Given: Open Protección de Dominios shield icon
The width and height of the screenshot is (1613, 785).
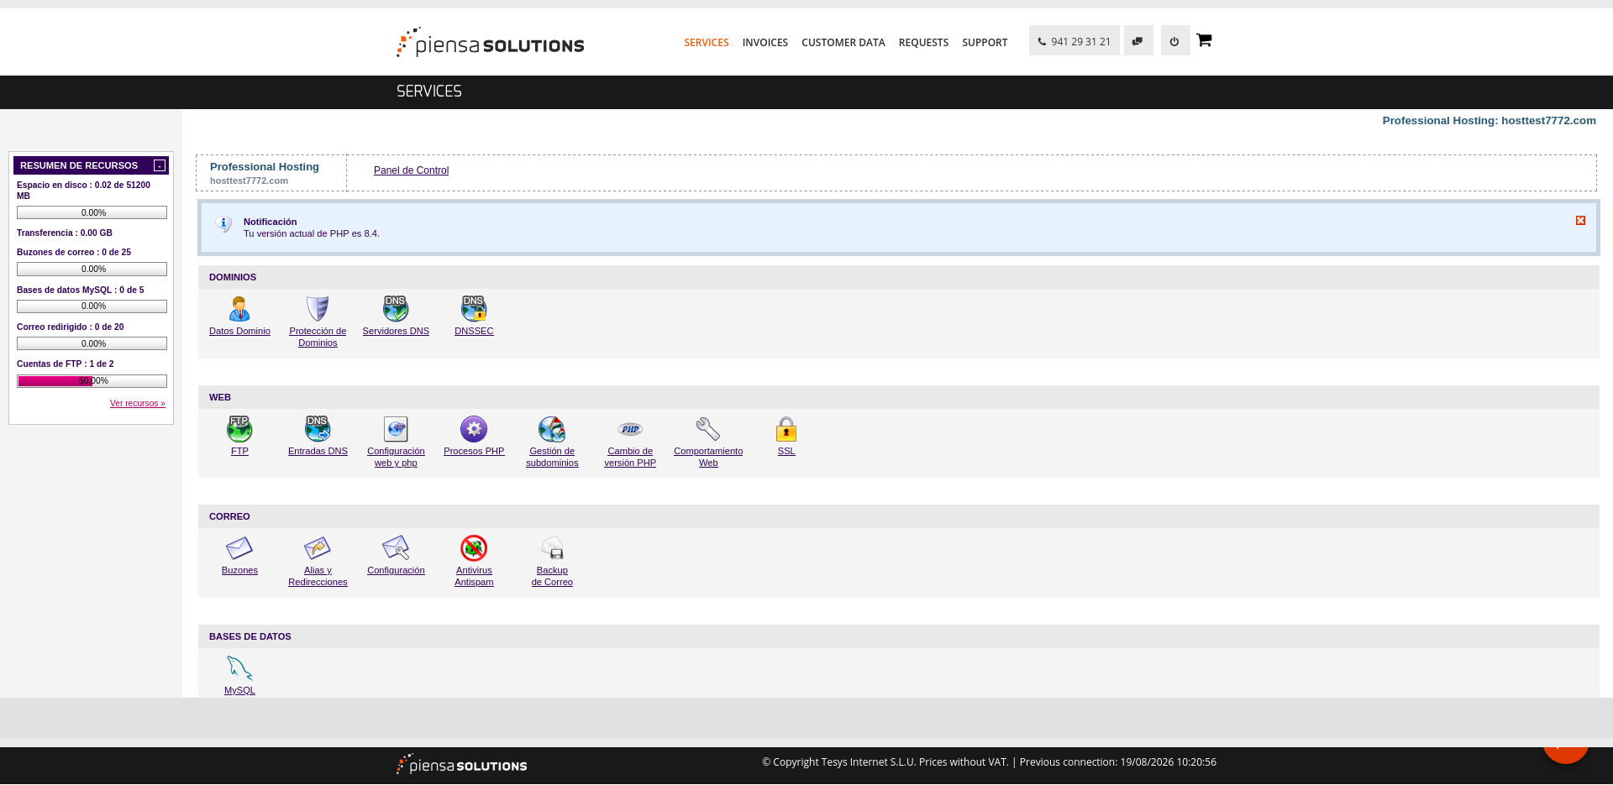Looking at the screenshot, I should tap(318, 309).
